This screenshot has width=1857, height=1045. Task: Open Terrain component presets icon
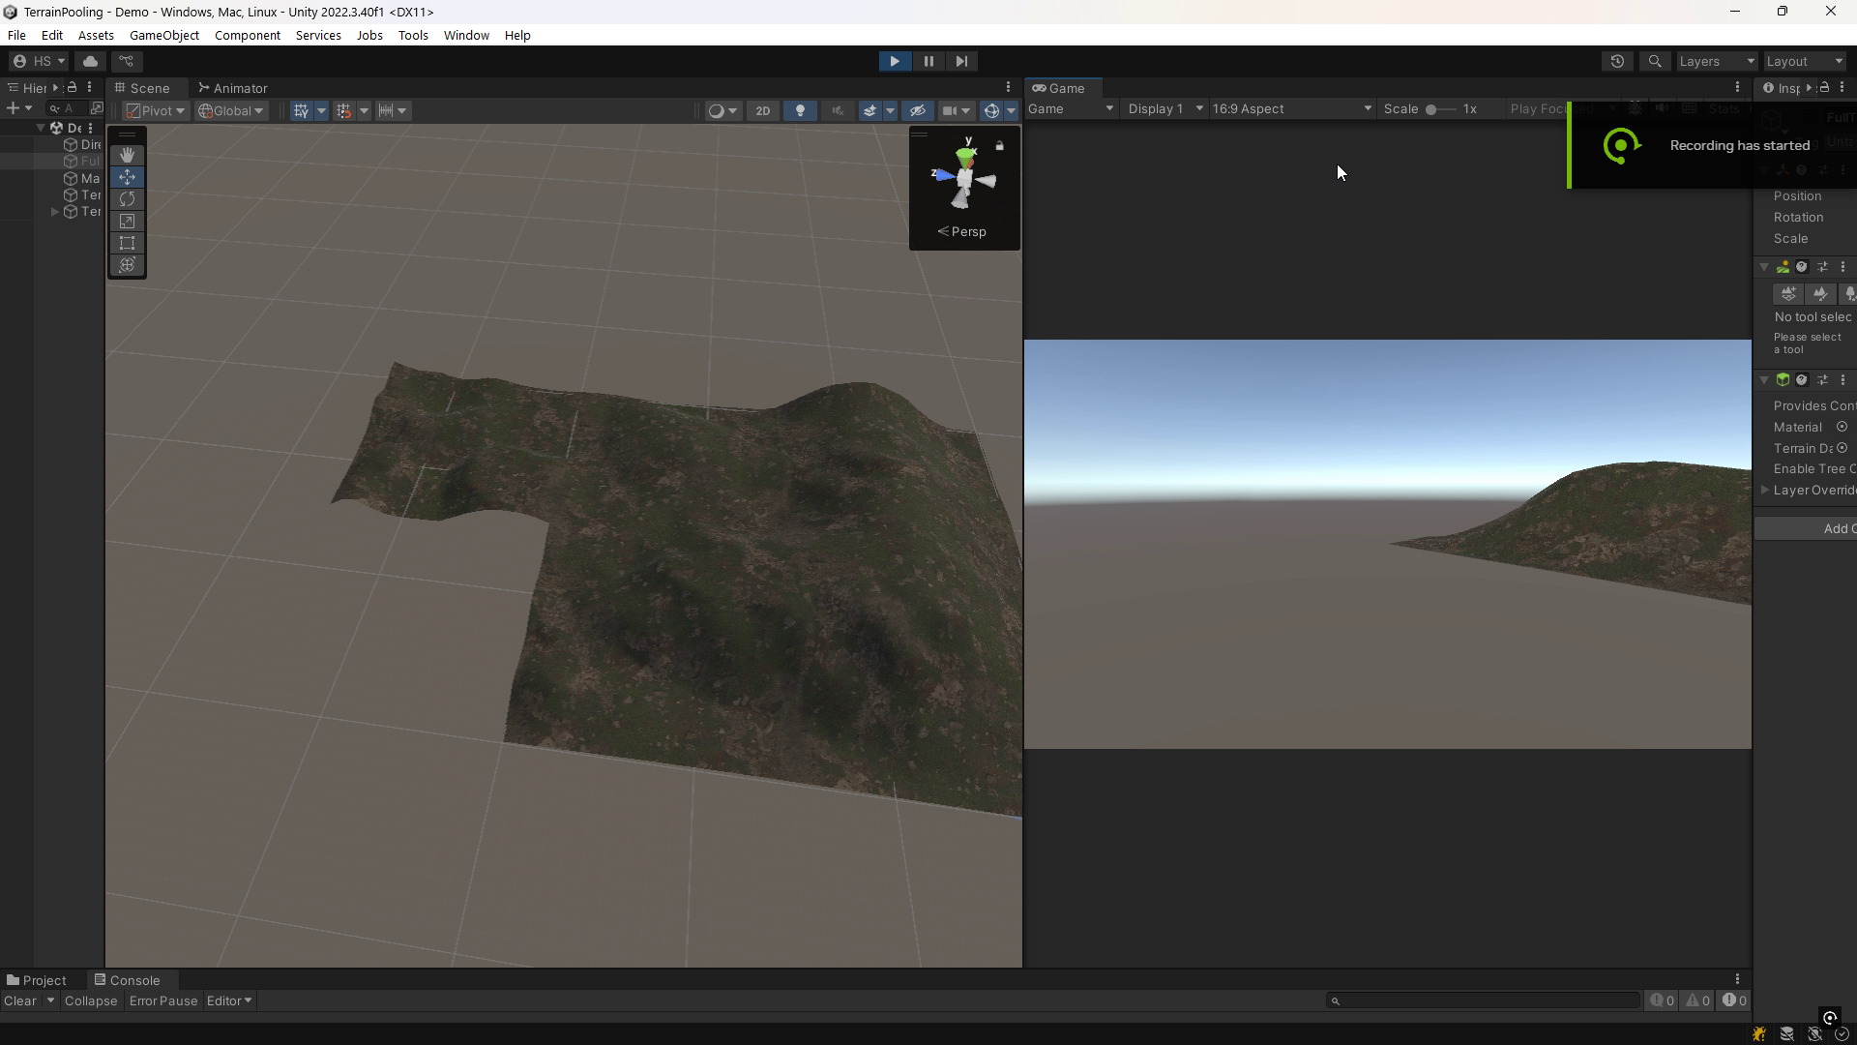click(1822, 267)
